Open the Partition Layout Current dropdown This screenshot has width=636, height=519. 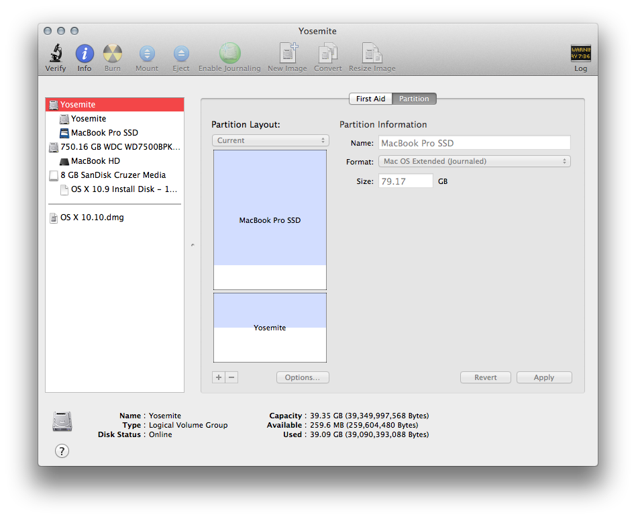[x=270, y=140]
